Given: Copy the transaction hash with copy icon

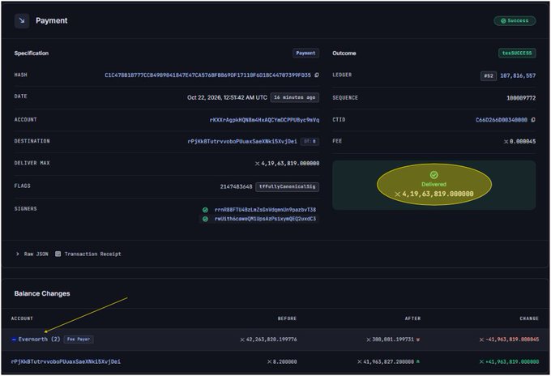Looking at the screenshot, I should (x=317, y=75).
